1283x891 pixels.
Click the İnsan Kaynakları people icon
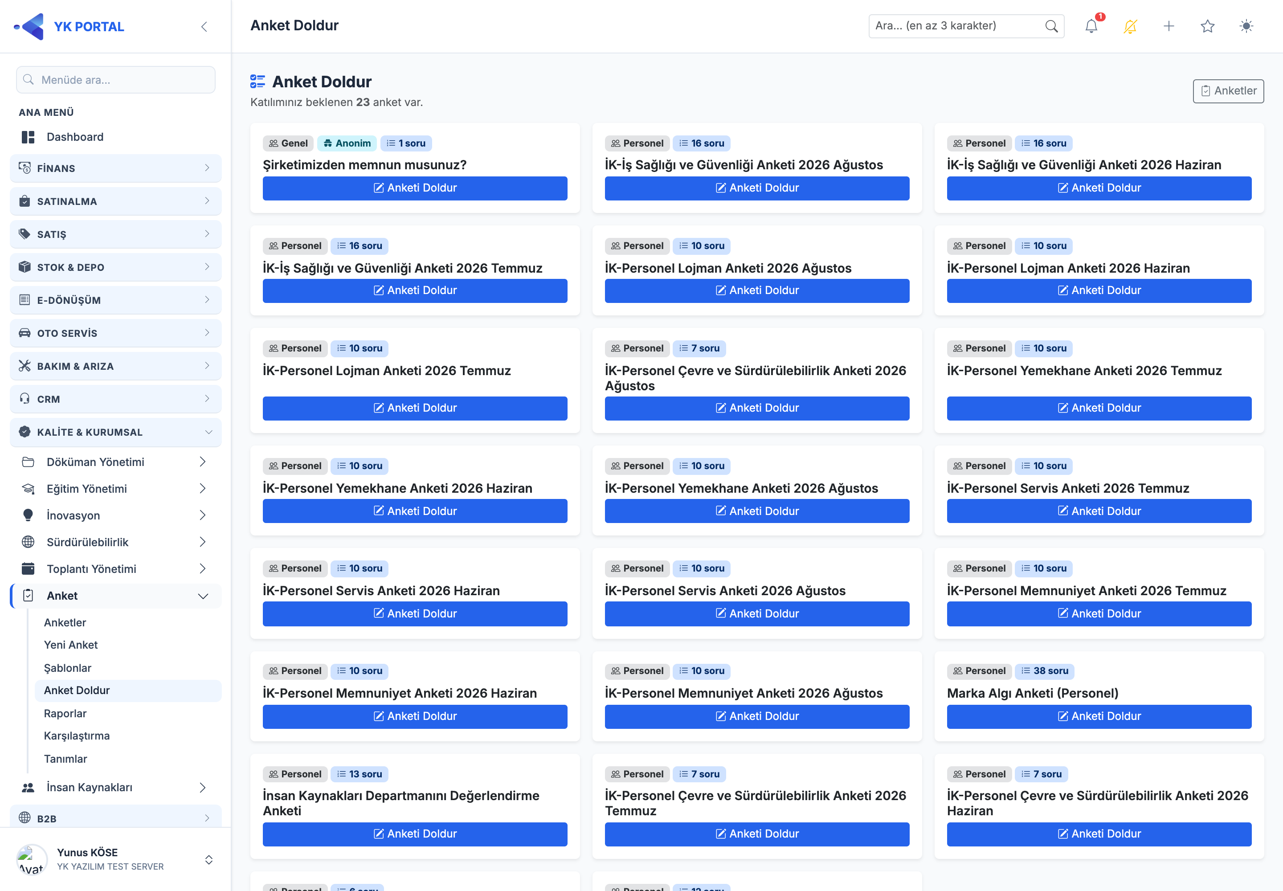[28, 787]
